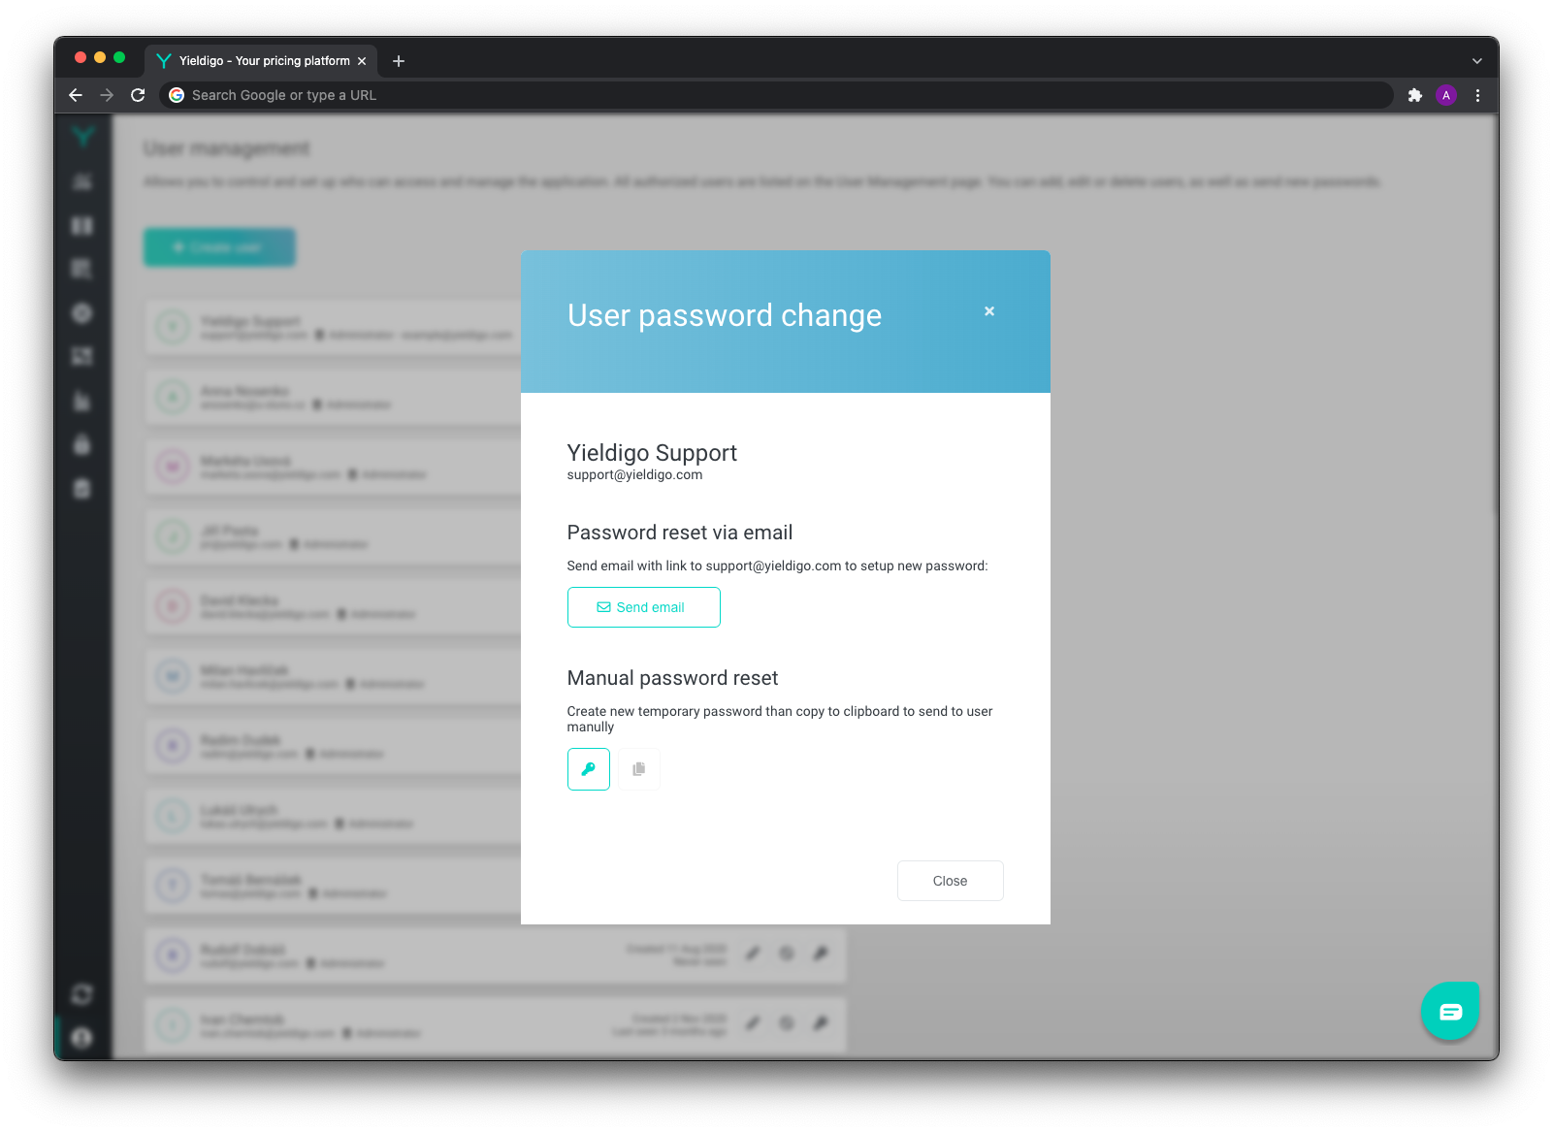Click the Yieldigo Support name in dialog
The width and height of the screenshot is (1553, 1132).
pos(652,453)
